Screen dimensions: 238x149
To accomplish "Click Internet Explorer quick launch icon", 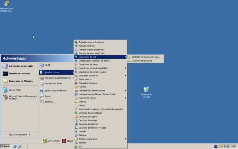I will pyautogui.click(x=15, y=146).
